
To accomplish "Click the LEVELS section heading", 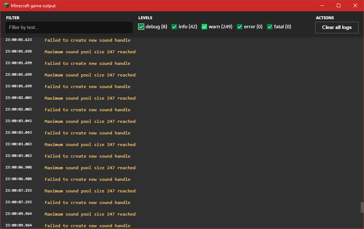I will [x=145, y=18].
